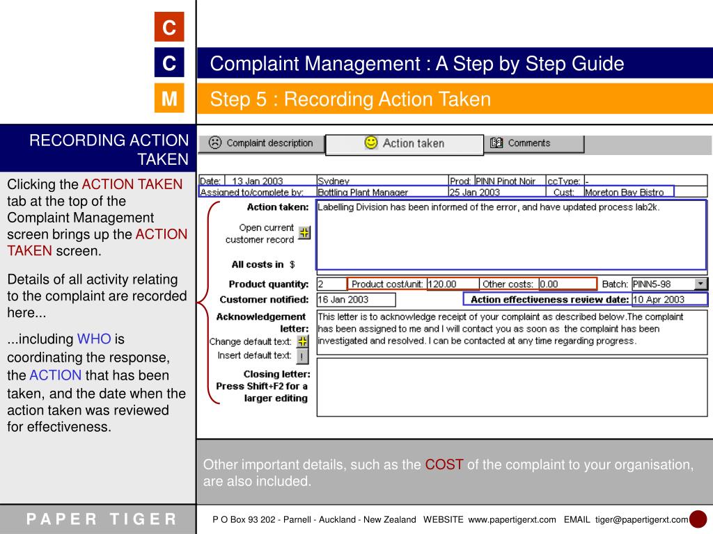The image size is (713, 534).
Task: Click the Action taken text box
Action: coord(512,235)
